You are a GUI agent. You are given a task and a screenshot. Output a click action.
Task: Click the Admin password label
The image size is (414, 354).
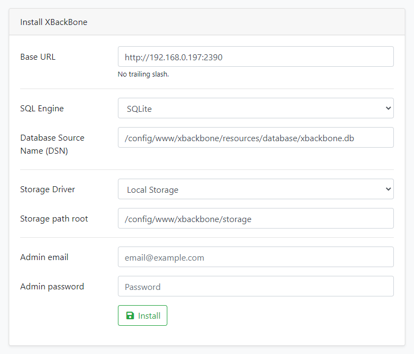pos(52,287)
